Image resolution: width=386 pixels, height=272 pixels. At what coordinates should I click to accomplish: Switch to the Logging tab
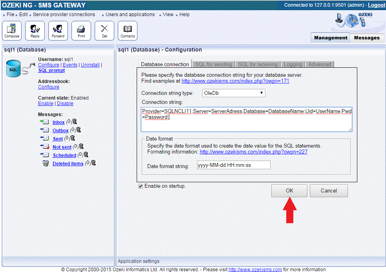(293, 64)
